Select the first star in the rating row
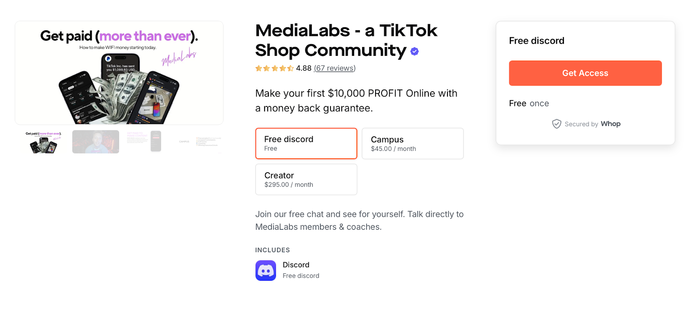 pos(258,68)
